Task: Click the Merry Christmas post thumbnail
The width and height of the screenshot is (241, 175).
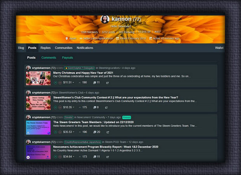Action: (38, 78)
